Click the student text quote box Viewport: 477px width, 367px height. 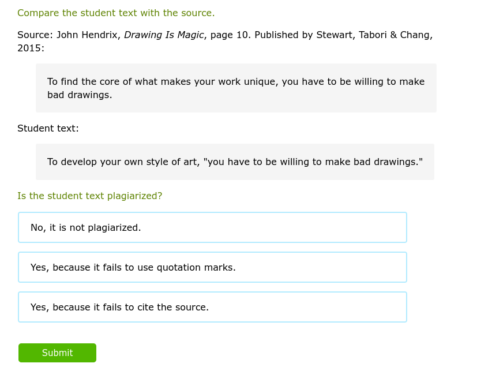click(235, 162)
